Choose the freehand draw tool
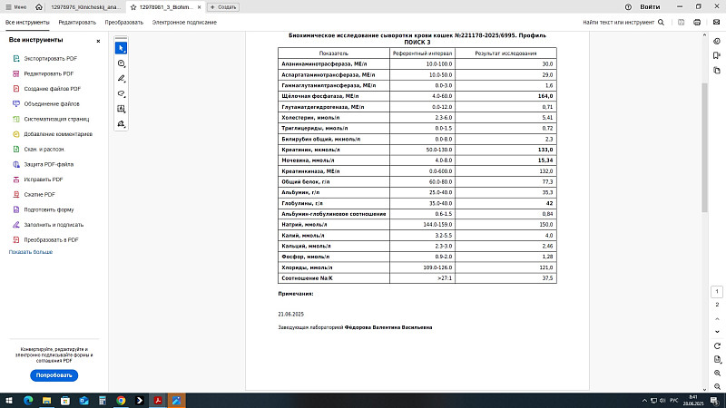 121,94
